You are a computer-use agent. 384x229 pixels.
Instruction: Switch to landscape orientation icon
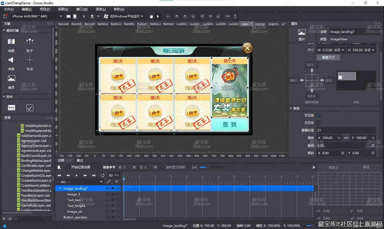[x=68, y=16]
